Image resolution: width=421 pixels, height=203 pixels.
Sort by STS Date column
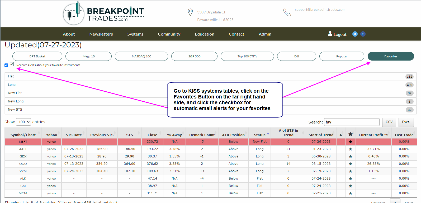[74, 135]
